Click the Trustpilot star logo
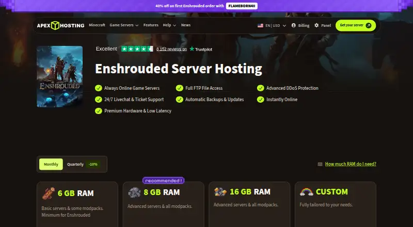This screenshot has height=227, width=413. (192, 48)
